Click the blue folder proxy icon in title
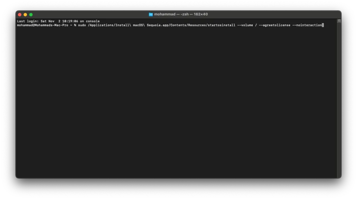 click(x=151, y=14)
